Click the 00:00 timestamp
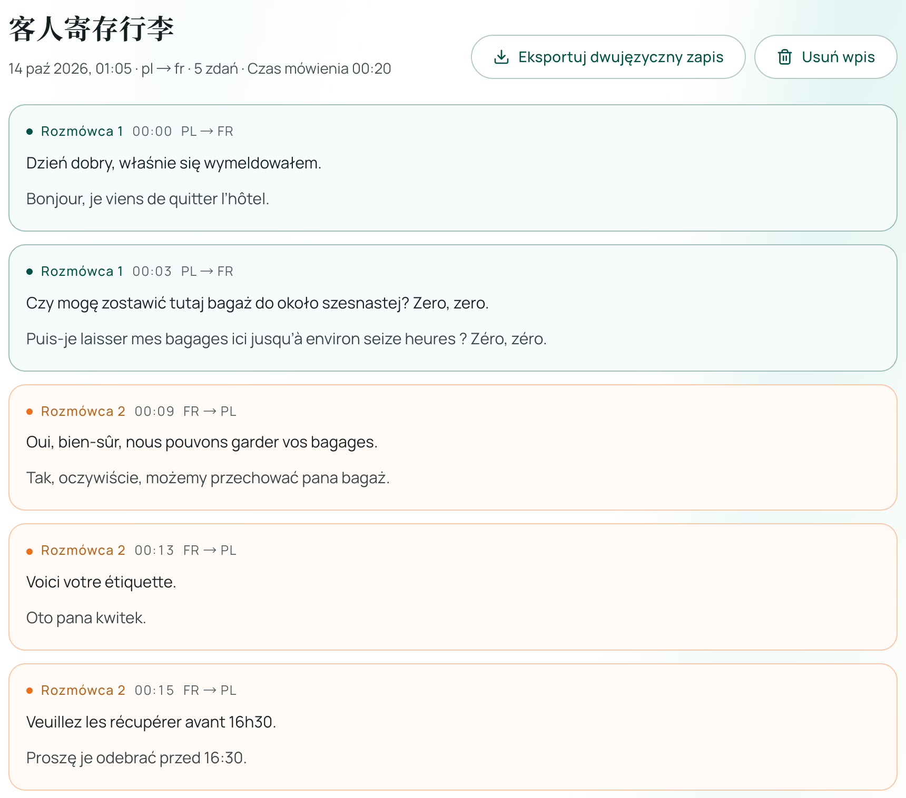The image size is (906, 798). coord(152,131)
